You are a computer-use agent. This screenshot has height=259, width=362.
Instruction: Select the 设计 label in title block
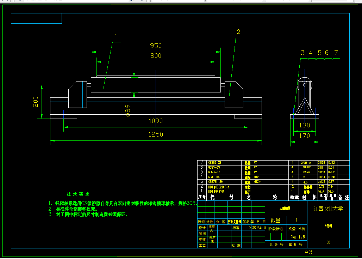[202, 228]
